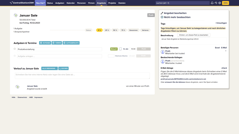This screenshot has width=239, height=134.
Task: Open the notifications bell
Action: tap(212, 3)
